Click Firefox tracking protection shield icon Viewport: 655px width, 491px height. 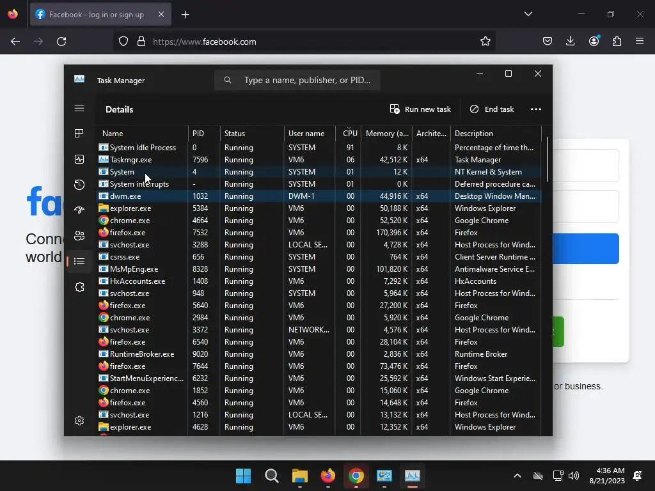[x=123, y=42]
